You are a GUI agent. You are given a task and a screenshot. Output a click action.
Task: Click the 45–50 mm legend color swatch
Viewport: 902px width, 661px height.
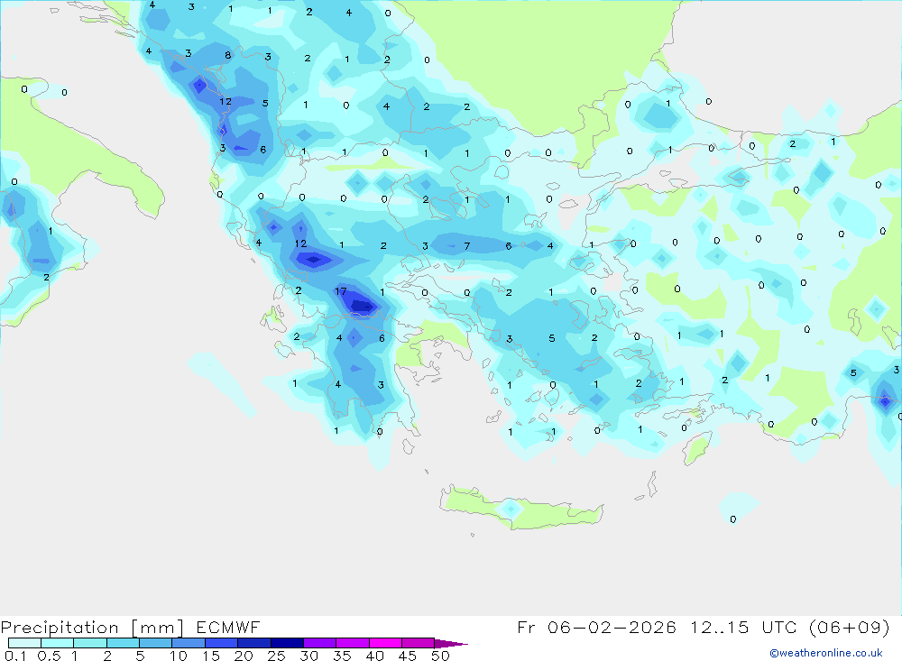pyautogui.click(x=419, y=643)
